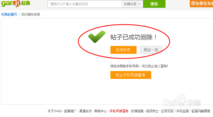Click the gray 再发一条 button
This screenshot has width=213, height=117.
point(151,50)
